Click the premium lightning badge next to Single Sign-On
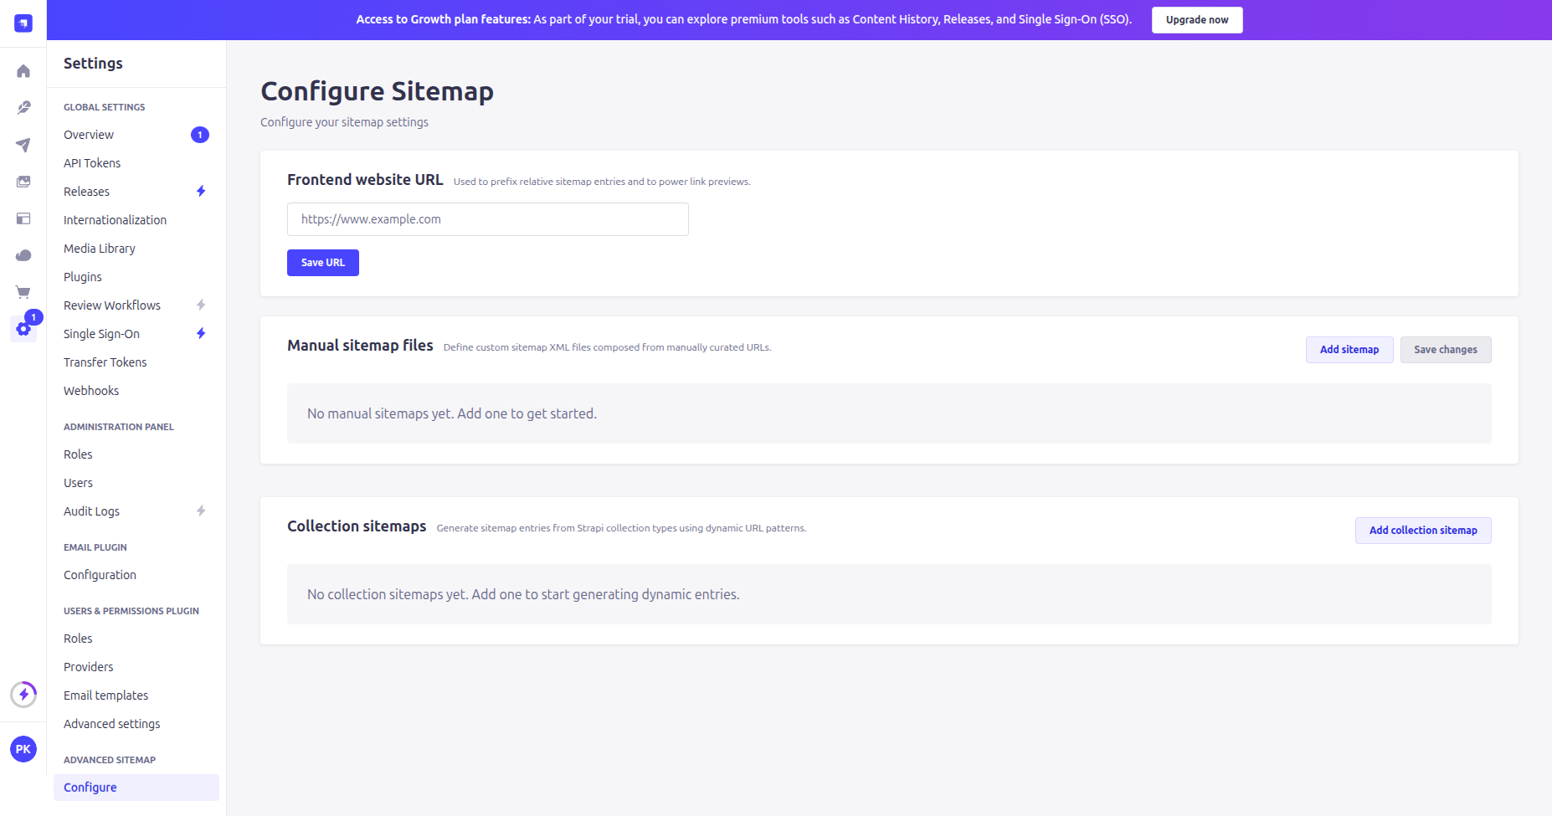The image size is (1552, 816). point(200,333)
